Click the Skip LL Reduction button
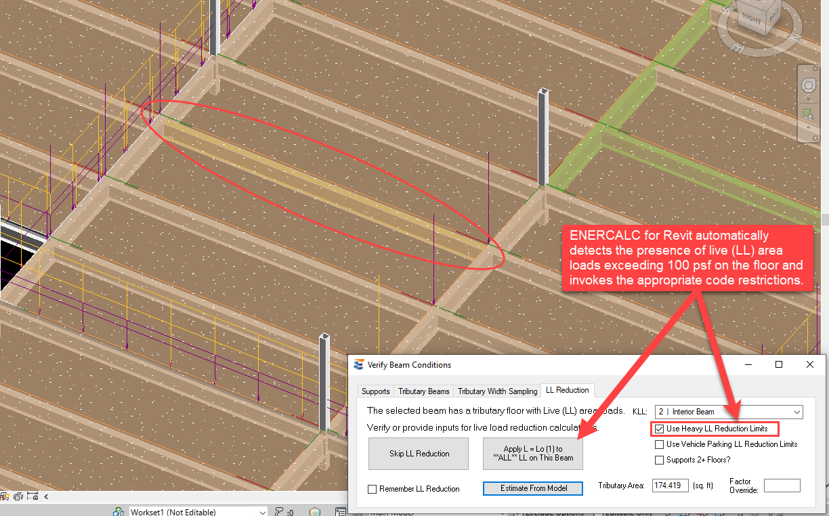 coord(419,454)
